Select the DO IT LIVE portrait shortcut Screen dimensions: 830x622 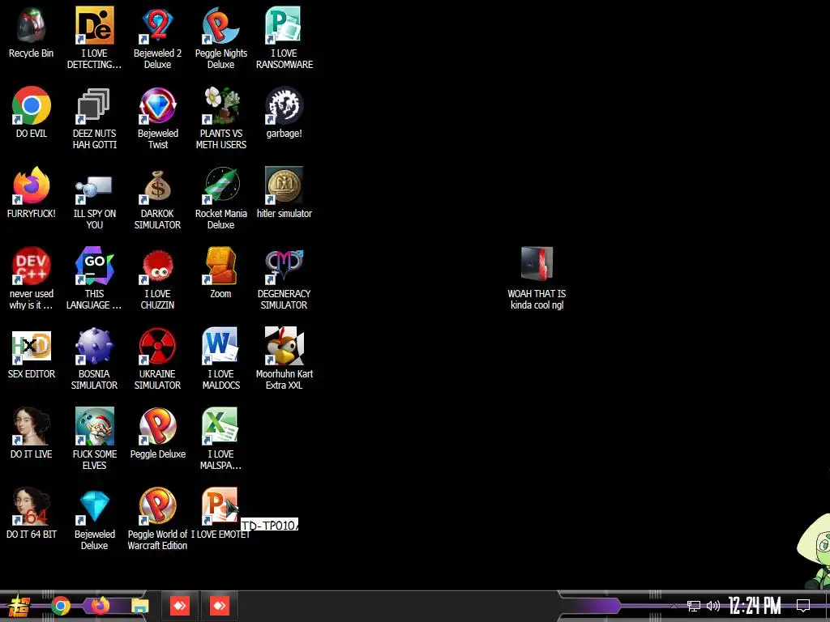tap(32, 426)
